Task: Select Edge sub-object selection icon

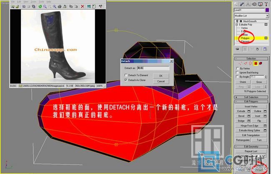Action: (x=246, y=64)
